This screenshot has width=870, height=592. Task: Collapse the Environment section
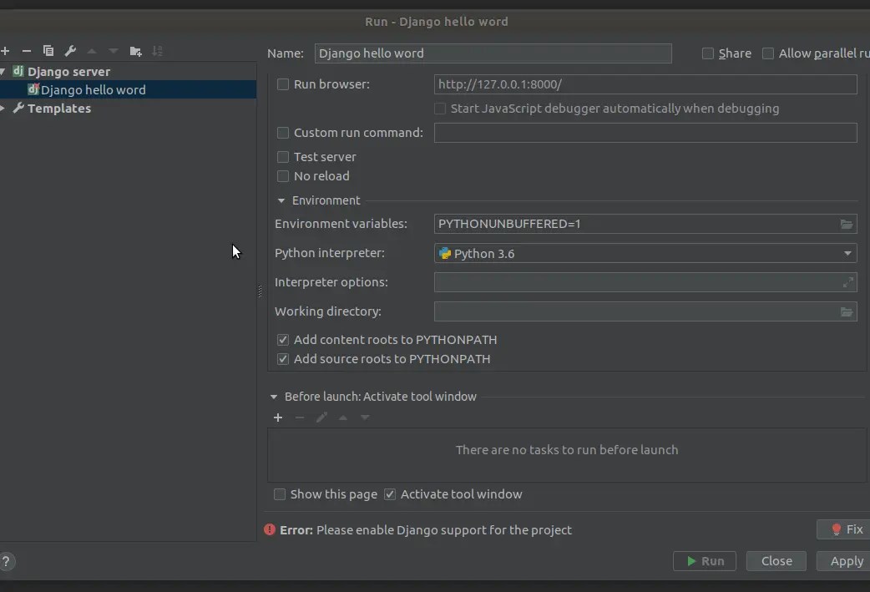tap(281, 200)
